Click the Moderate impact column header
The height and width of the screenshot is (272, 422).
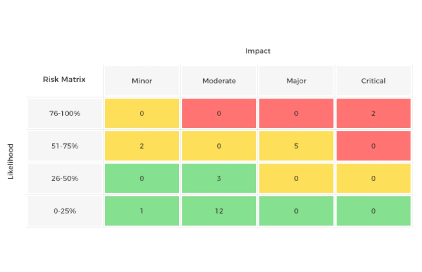click(219, 81)
